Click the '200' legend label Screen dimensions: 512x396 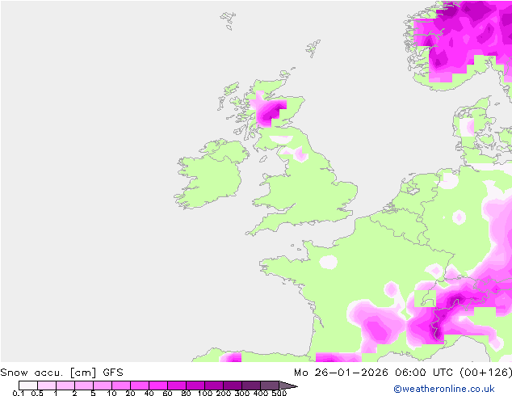[224, 393]
